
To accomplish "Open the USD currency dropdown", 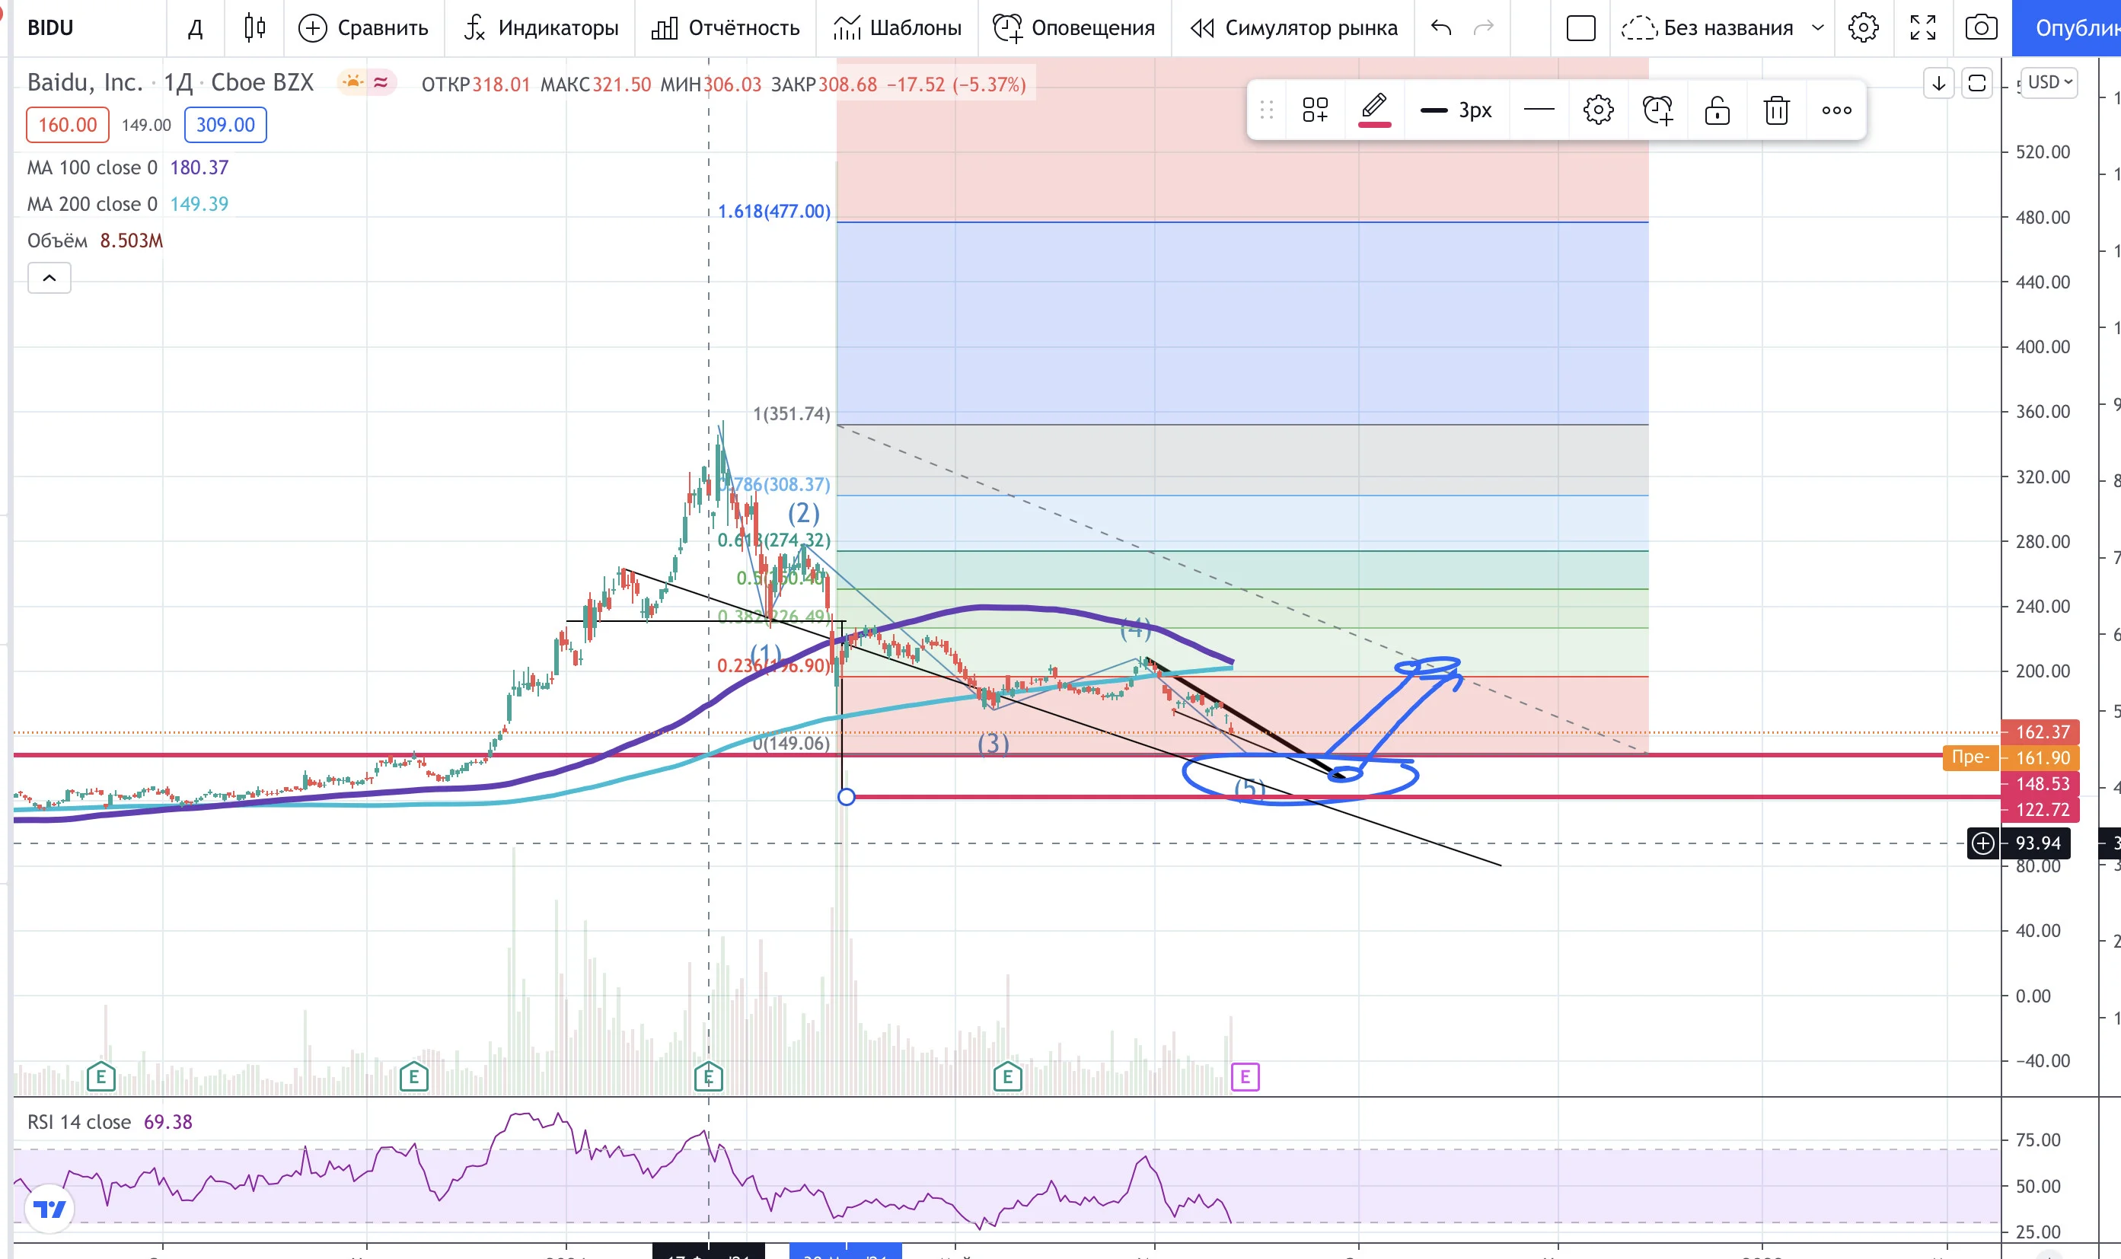I will pyautogui.click(x=2049, y=82).
